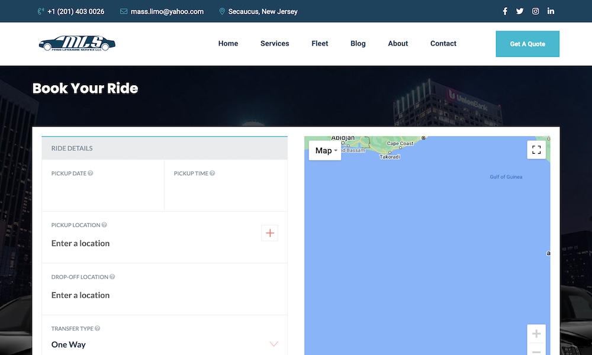The height and width of the screenshot is (355, 592).
Task: Click the Pickup Time help question icon
Action: point(213,173)
